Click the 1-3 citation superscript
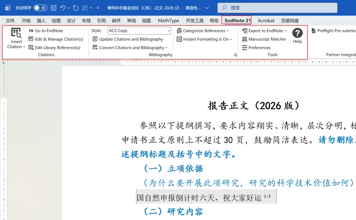This screenshot has width=356, height=220. [x=267, y=196]
